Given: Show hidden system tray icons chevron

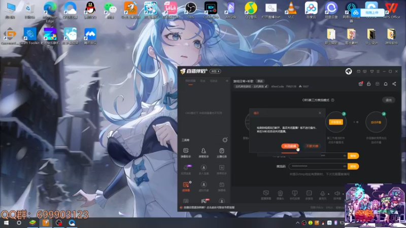Looking at the screenshot, I should tap(297, 223).
